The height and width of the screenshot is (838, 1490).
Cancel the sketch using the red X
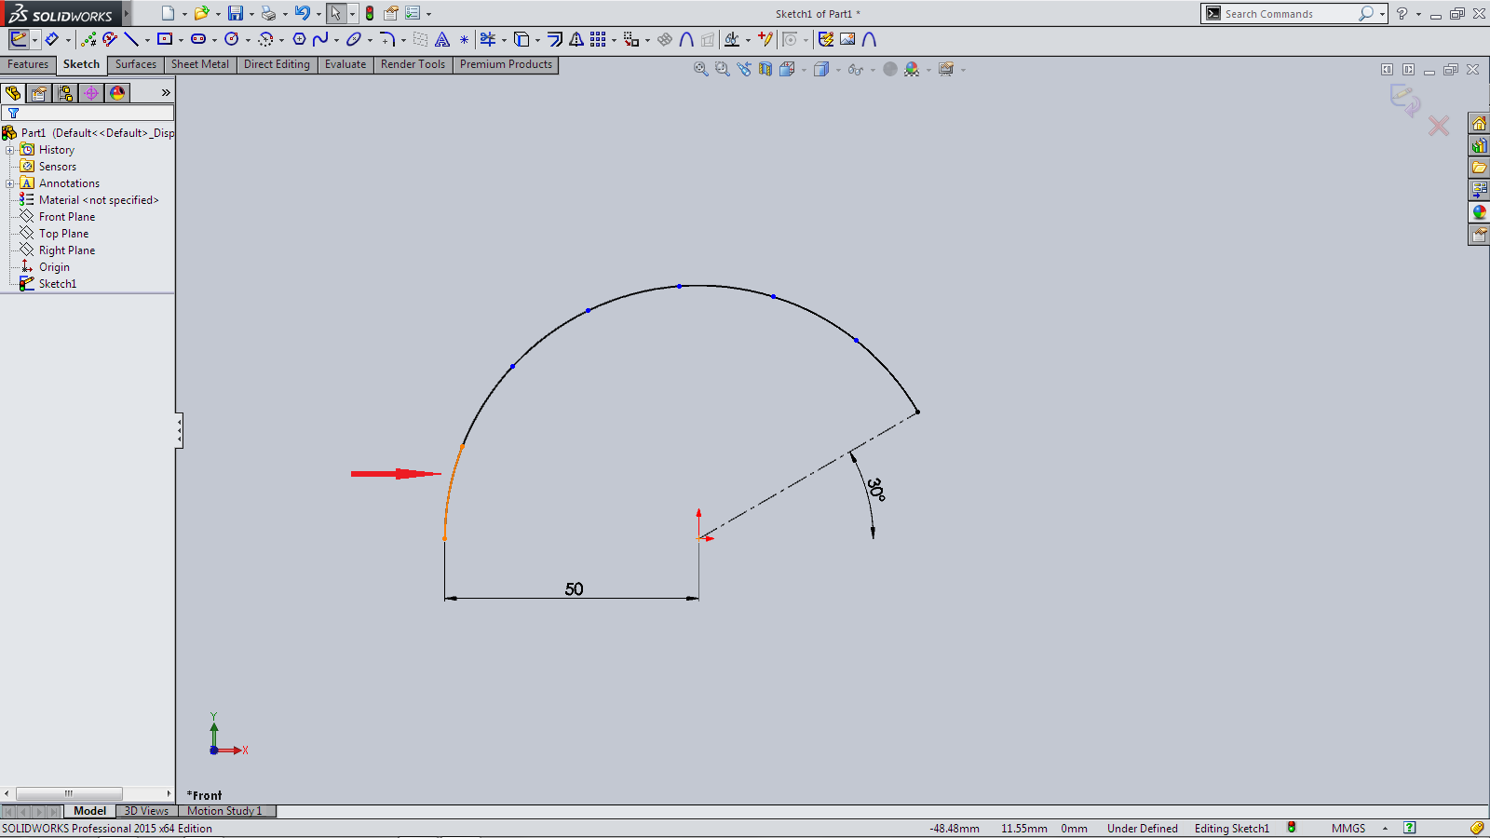click(1439, 126)
